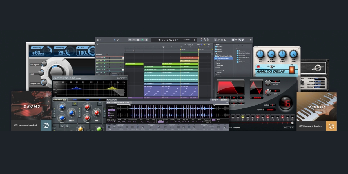Image resolution: width=348 pixels, height=174 pixels.
Task: Click the Repeat knob on Analog Delay
Action: tap(282, 54)
